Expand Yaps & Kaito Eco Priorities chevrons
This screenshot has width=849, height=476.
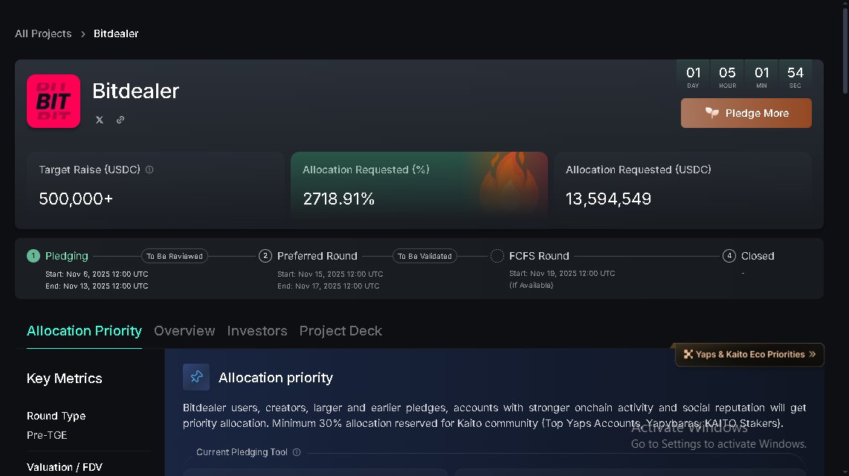point(812,354)
